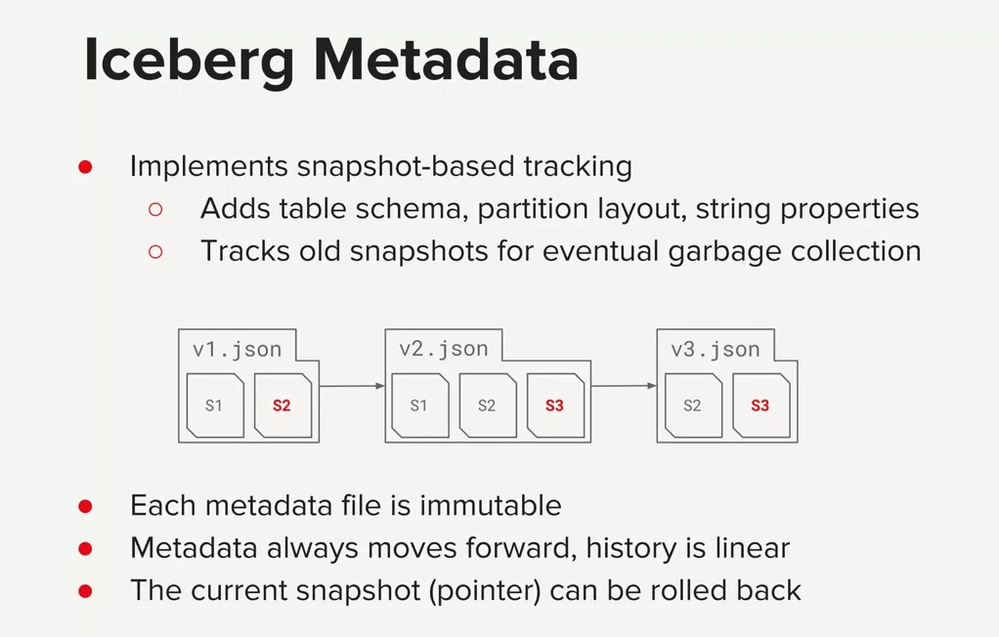Select the v3.json folder label
This screenshot has width=999, height=637.
pos(716,349)
